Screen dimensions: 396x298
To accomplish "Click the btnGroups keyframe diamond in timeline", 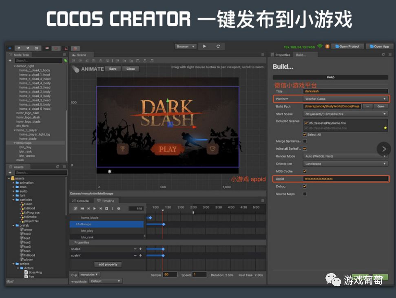I will click(164, 225).
